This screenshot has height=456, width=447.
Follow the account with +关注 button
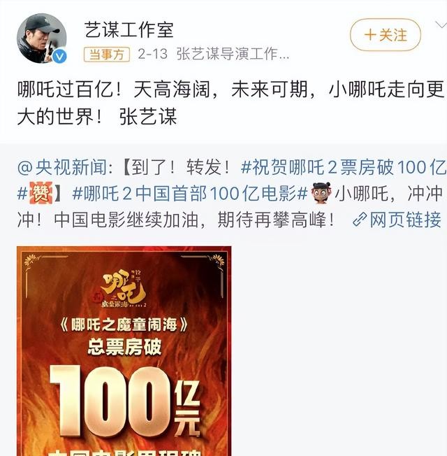386,35
